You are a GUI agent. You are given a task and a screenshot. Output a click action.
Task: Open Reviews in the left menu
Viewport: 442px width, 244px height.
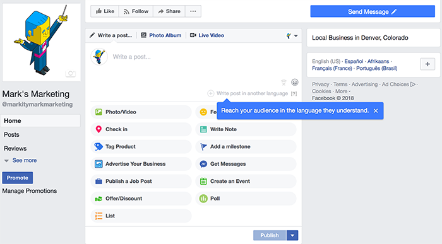click(x=15, y=148)
